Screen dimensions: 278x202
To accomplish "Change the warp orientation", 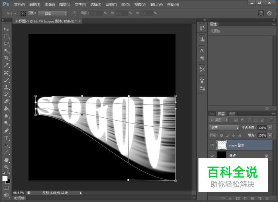I will [74, 13].
